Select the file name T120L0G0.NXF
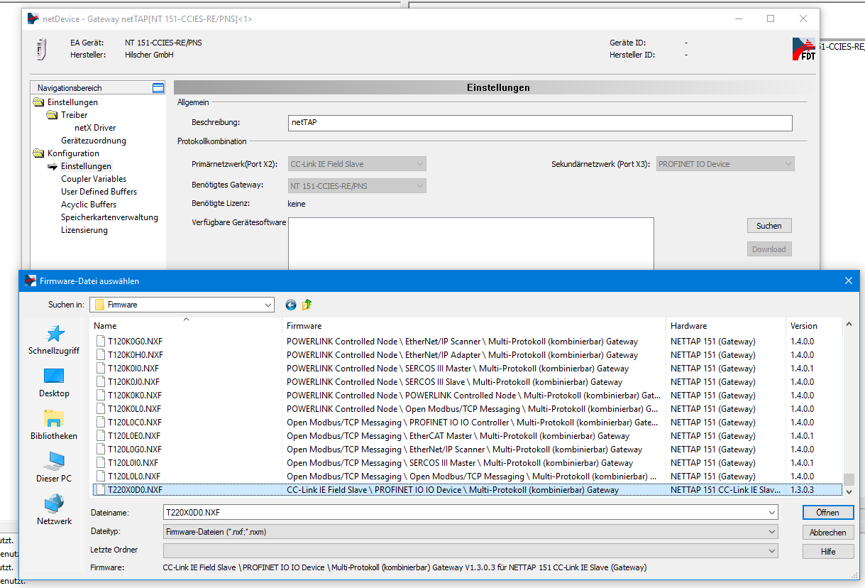Viewport: 865px width, 588px height. (x=135, y=450)
